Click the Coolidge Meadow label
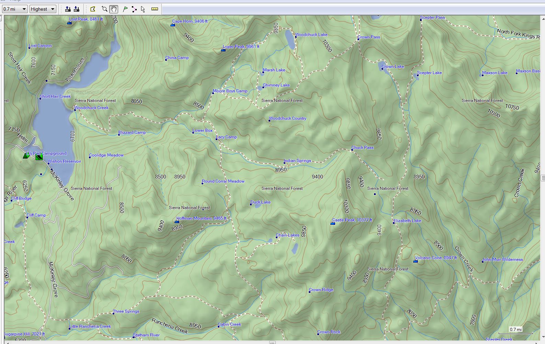This screenshot has width=545, height=344. point(106,155)
